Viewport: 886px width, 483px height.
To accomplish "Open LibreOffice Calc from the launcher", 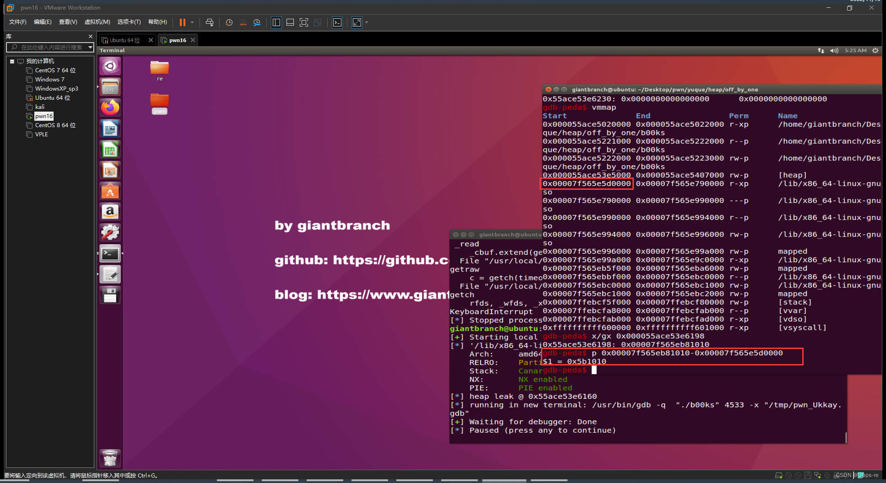I will (110, 150).
